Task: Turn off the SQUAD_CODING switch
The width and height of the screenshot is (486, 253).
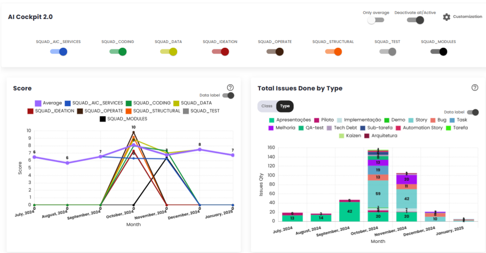Action: tap(118, 51)
